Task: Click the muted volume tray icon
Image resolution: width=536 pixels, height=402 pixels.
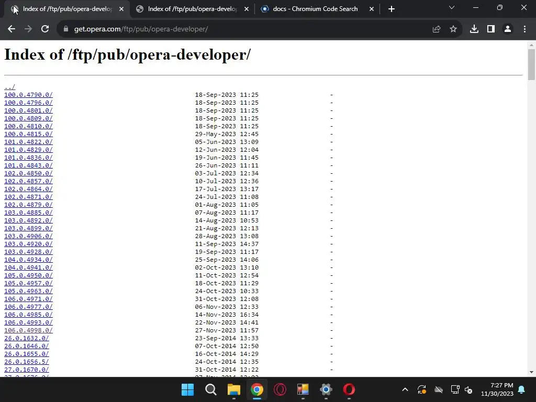Action: pyautogui.click(x=468, y=389)
